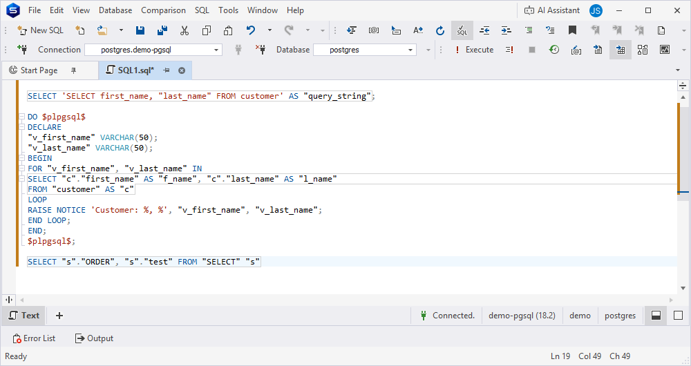
Task: Open the Database menu
Action: click(x=115, y=10)
